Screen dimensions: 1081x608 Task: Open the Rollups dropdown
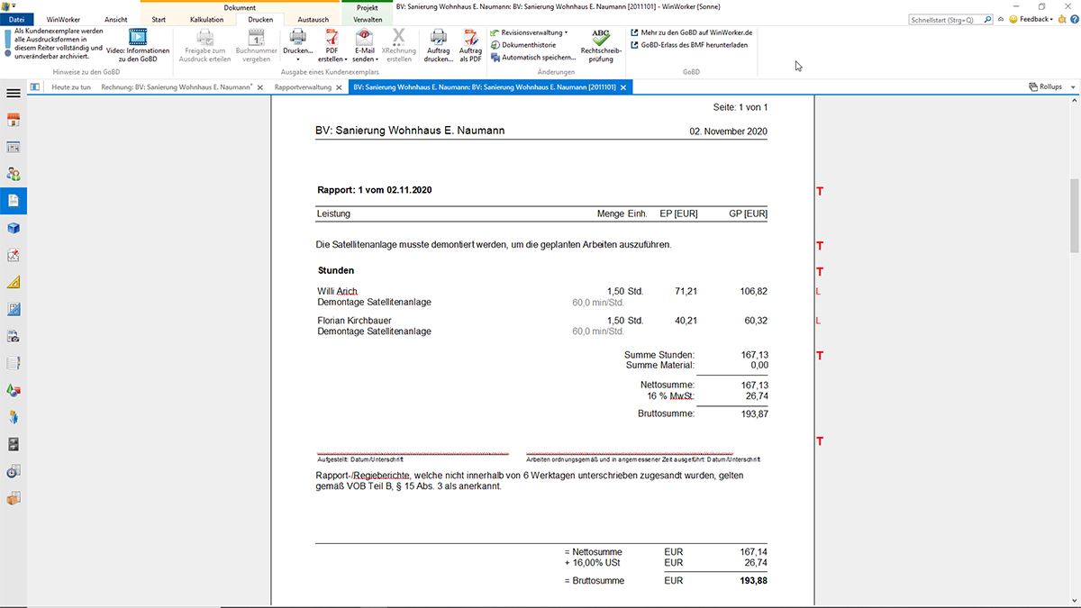pyautogui.click(x=1072, y=87)
